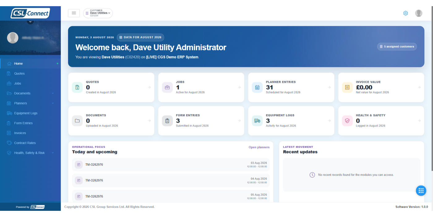Click the arrow on Invoice Value card
This screenshot has height=217, width=433.
(419, 87)
